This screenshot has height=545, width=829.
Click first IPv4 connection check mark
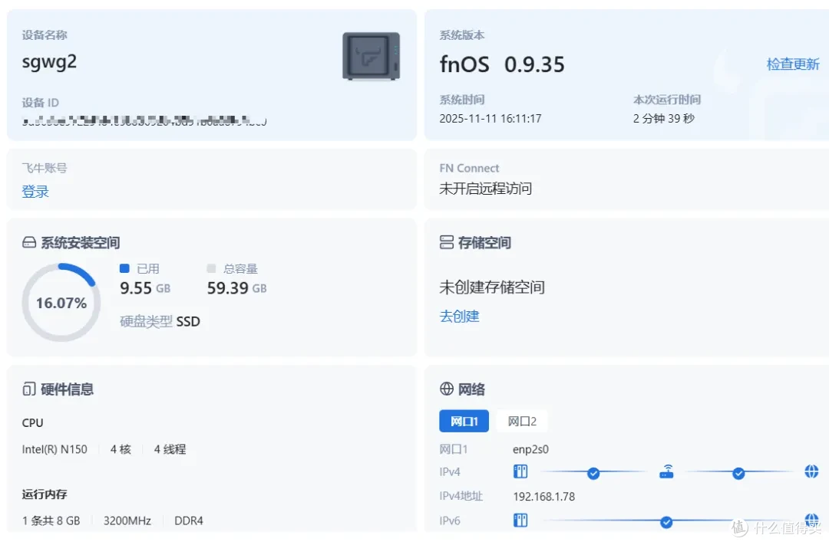click(593, 473)
